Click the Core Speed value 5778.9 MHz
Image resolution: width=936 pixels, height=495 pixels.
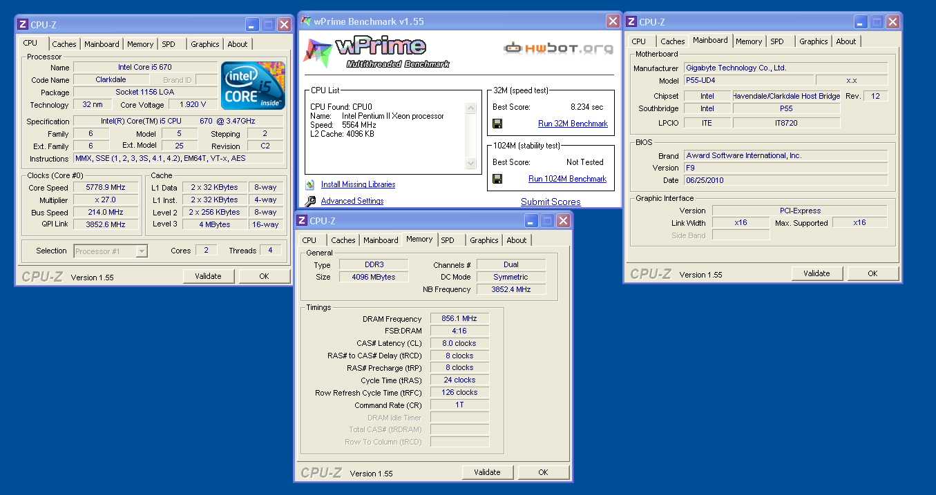pyautogui.click(x=106, y=188)
